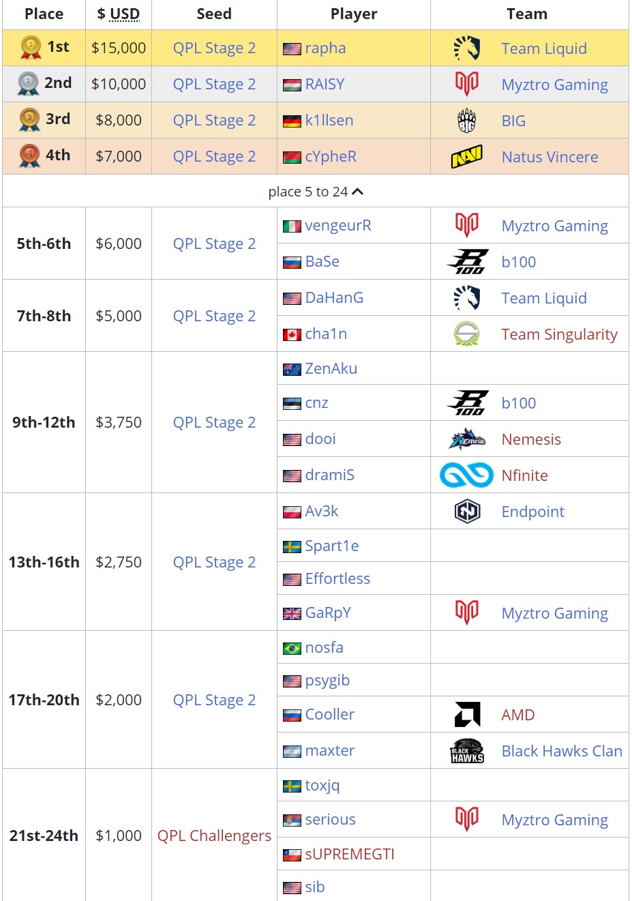Click the Hungarian flag next to RAISY
The width and height of the screenshot is (632, 901).
point(292,85)
